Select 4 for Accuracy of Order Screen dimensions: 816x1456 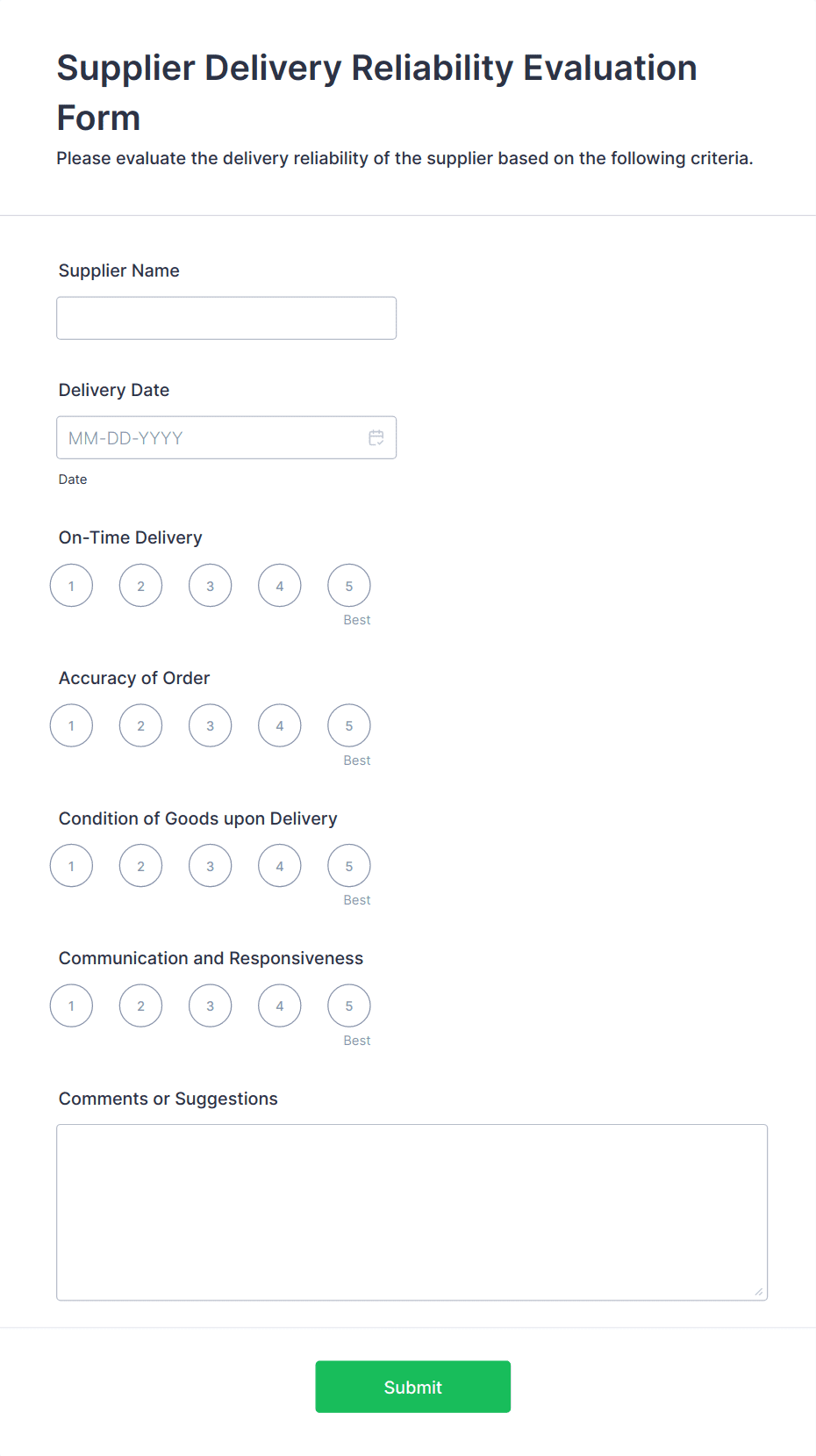click(280, 726)
